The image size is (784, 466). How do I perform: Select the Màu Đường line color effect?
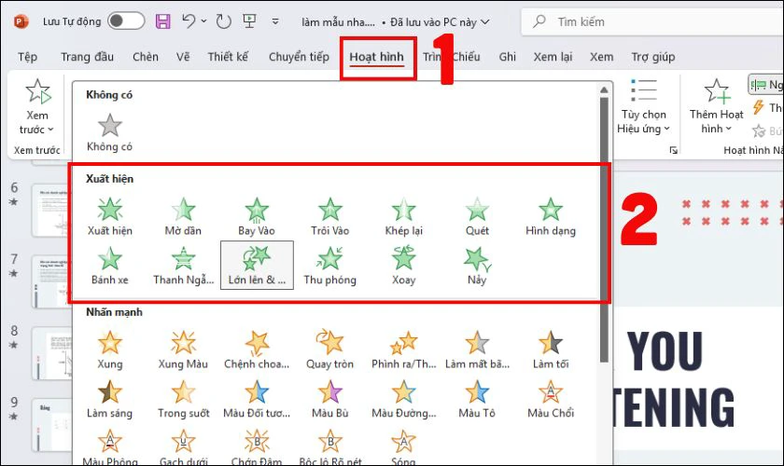403,399
